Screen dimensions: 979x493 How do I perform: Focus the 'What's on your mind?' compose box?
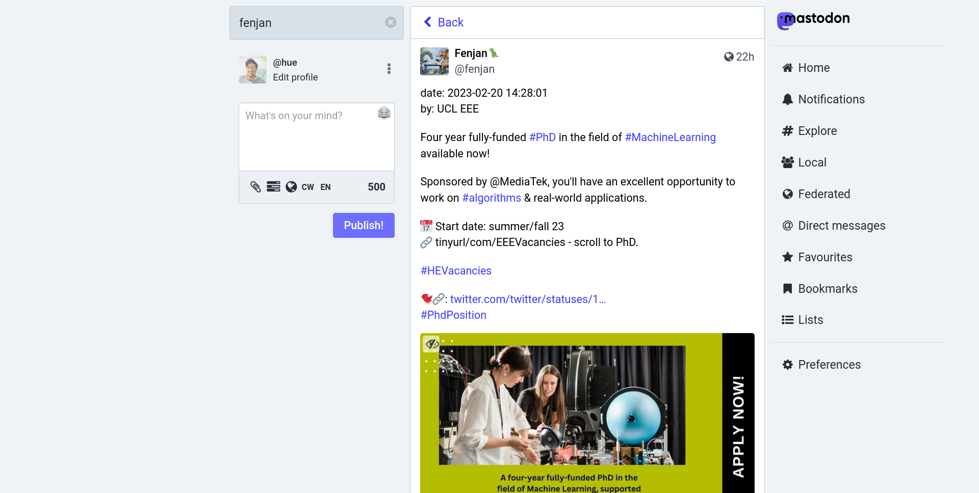pos(316,136)
